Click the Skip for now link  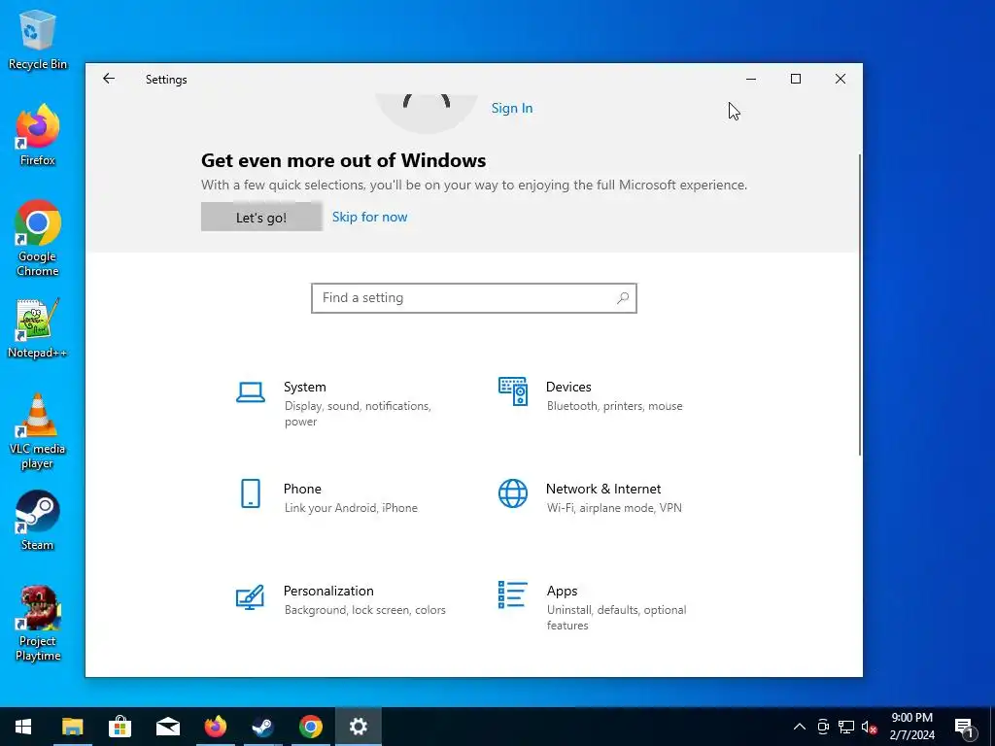(x=370, y=217)
